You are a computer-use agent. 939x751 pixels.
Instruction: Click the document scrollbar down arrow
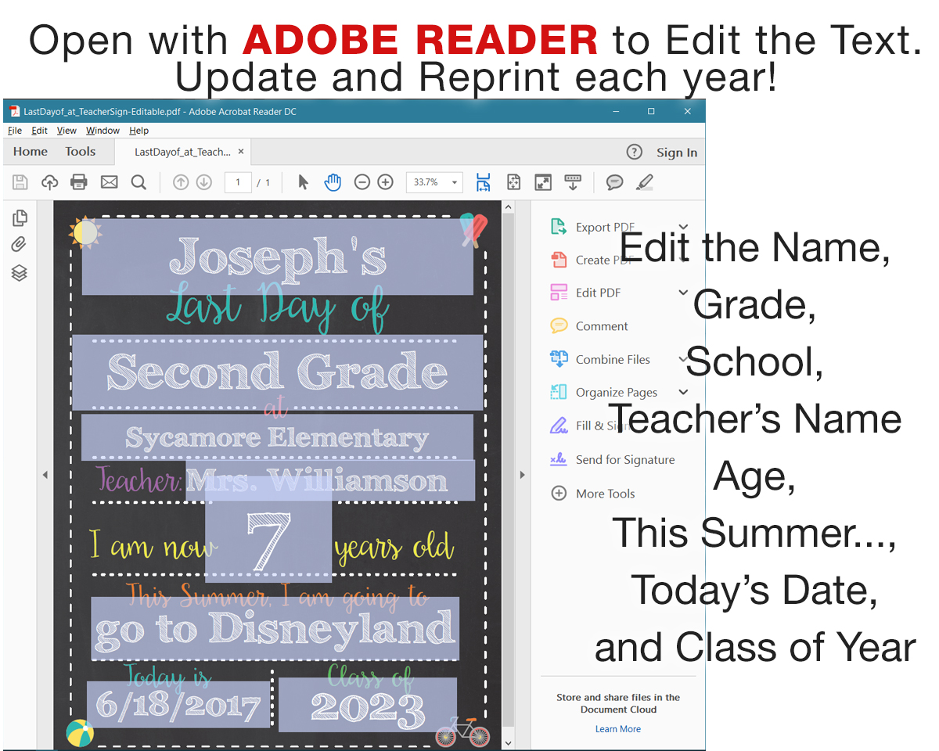[508, 742]
